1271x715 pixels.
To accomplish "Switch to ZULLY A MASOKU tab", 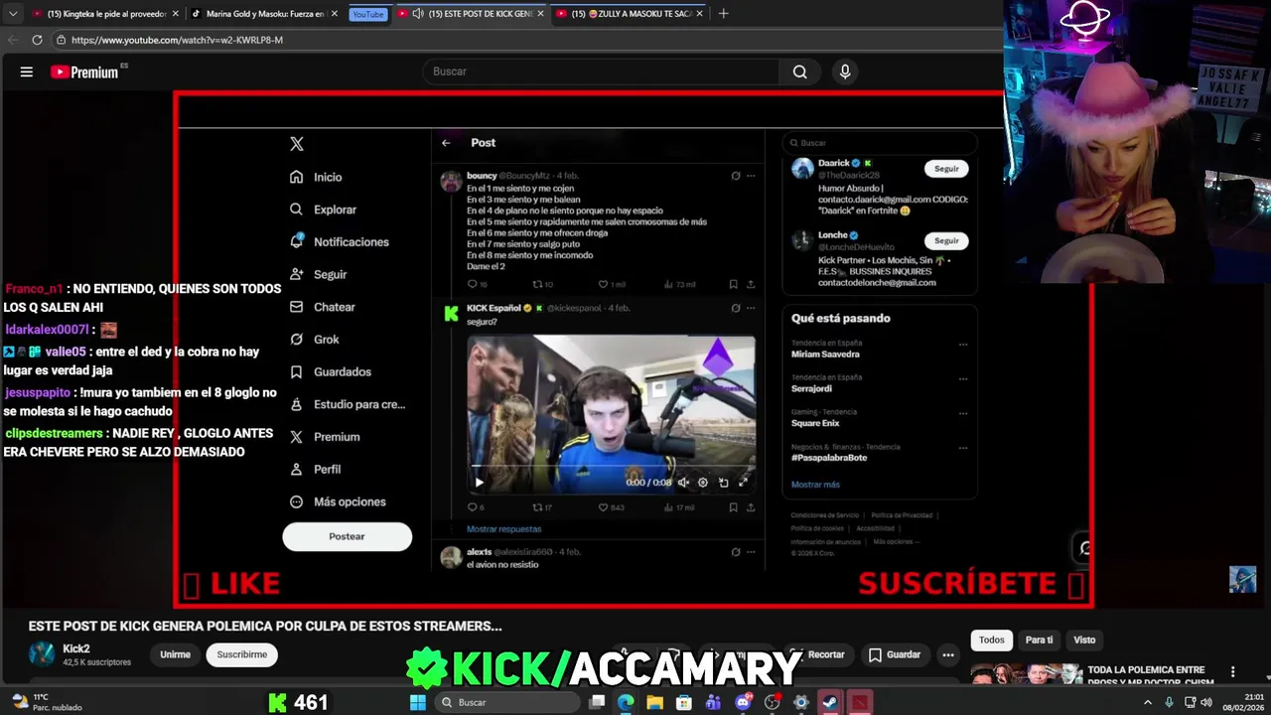I will pyautogui.click(x=630, y=14).
